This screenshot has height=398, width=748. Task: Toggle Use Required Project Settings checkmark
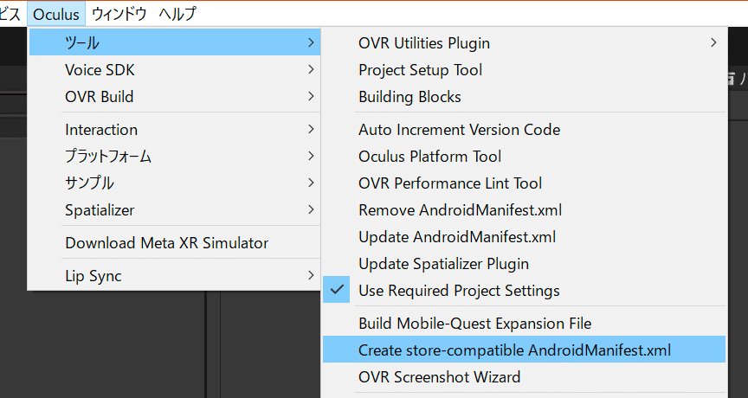tap(459, 291)
